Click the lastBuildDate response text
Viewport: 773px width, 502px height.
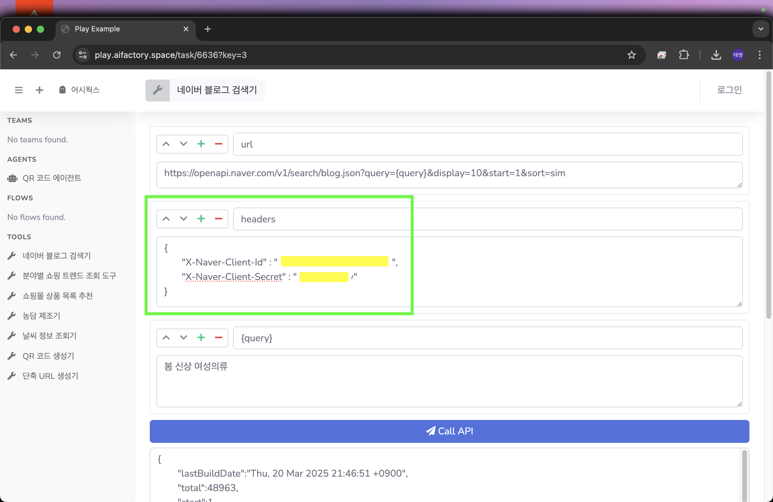[292, 473]
